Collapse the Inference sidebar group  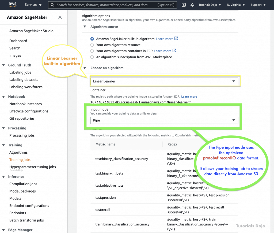[3, 177]
